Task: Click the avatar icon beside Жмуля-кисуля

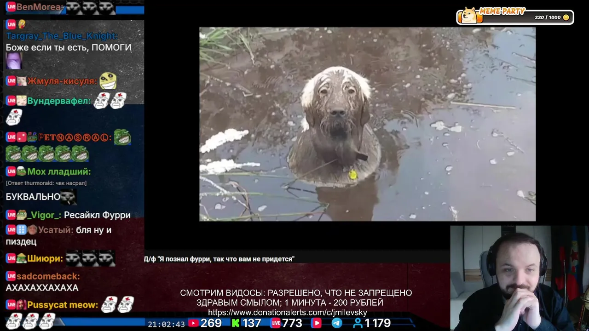Action: (22, 81)
